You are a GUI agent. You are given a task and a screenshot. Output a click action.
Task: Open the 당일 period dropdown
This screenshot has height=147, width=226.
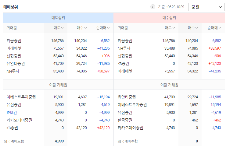206,7
